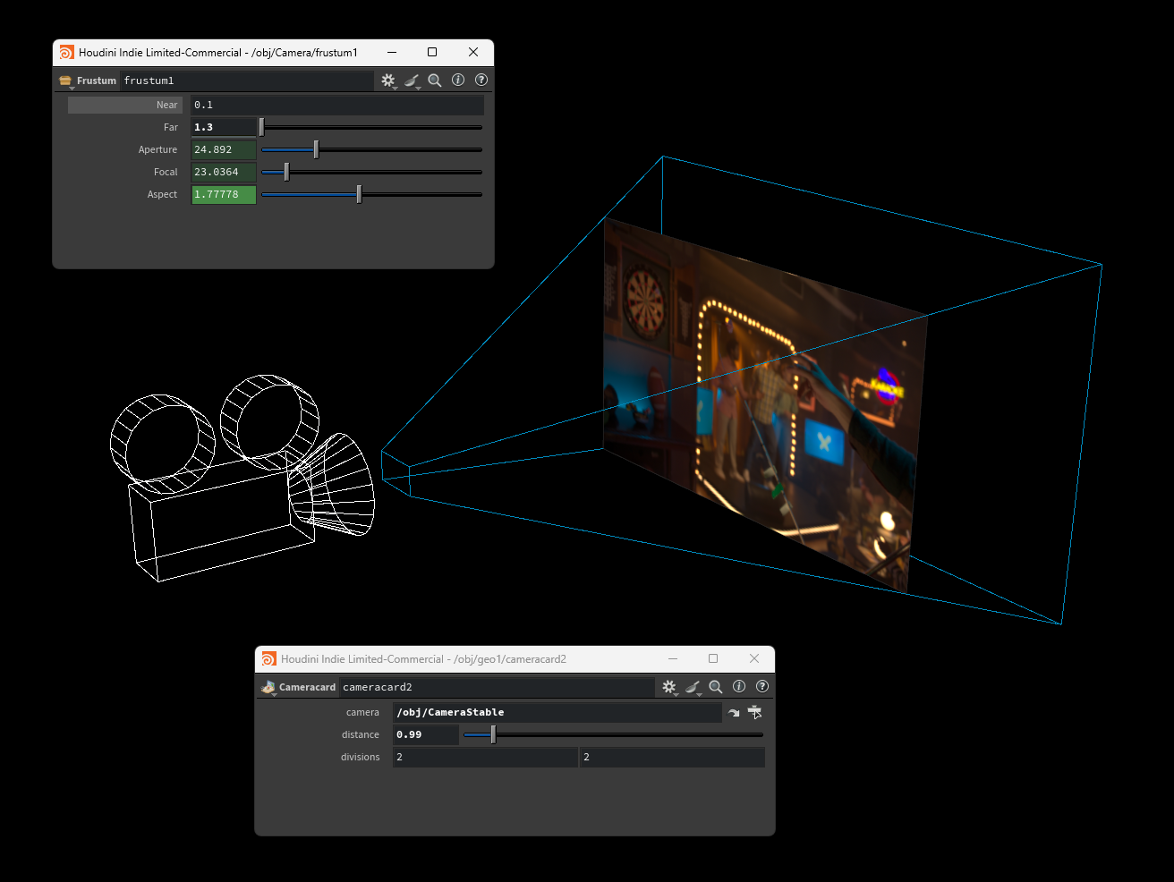Viewport: 1174px width, 882px height.
Task: Click the search magnifier in the Frustum panel
Action: point(435,81)
